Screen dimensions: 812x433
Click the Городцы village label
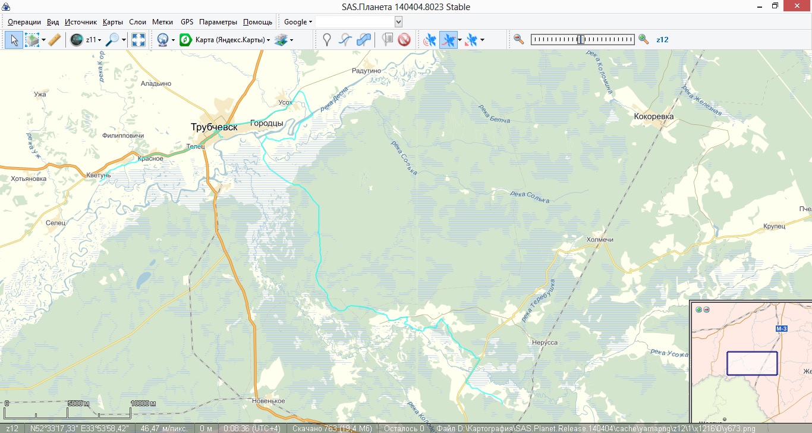coord(267,123)
